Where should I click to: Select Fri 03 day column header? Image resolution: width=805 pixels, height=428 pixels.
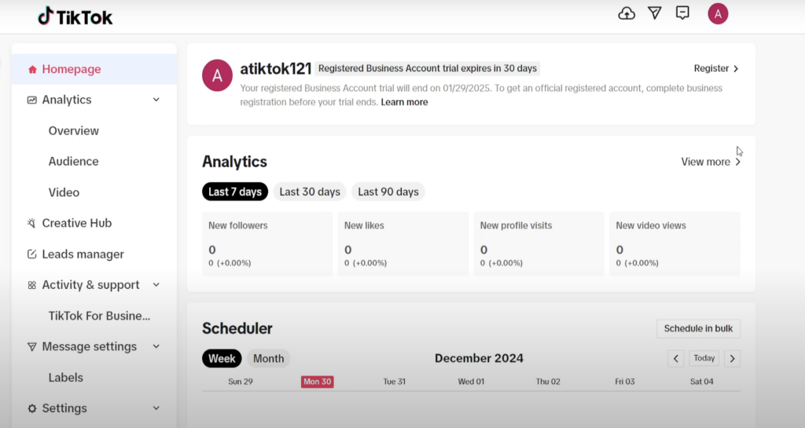tap(625, 382)
